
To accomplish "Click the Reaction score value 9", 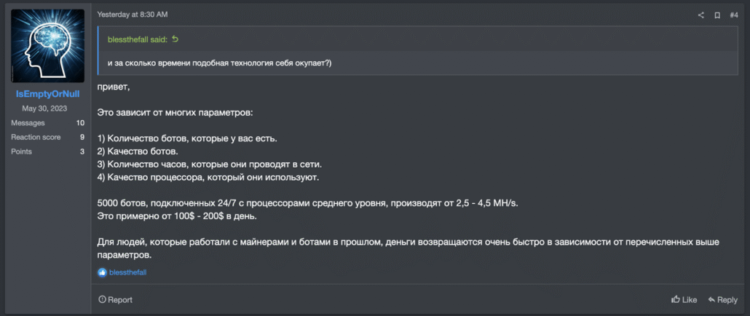I will click(x=82, y=137).
